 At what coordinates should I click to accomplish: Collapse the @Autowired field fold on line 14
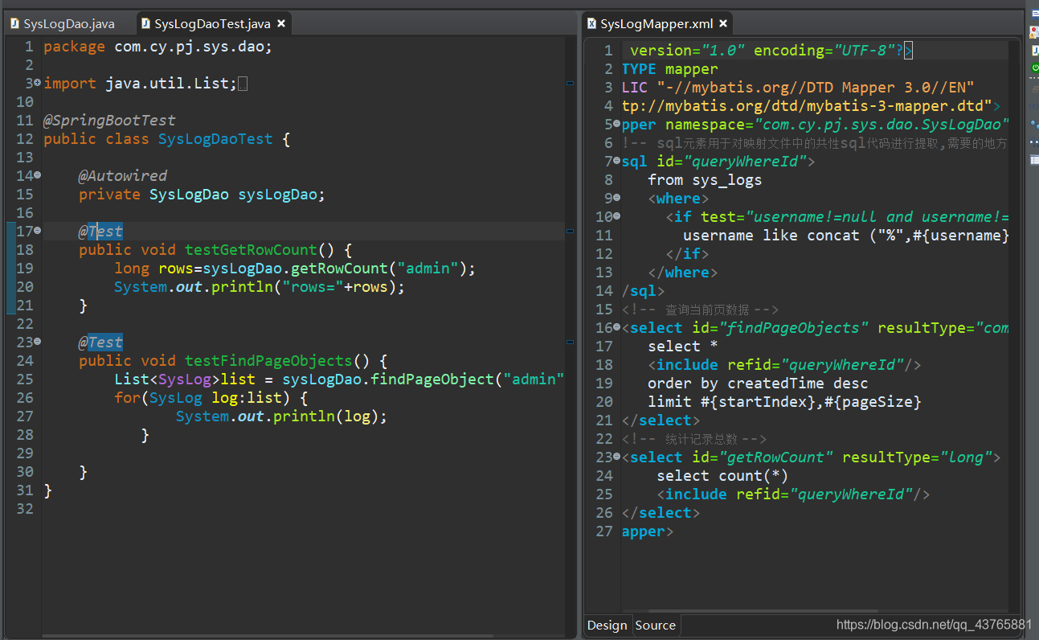[x=38, y=175]
